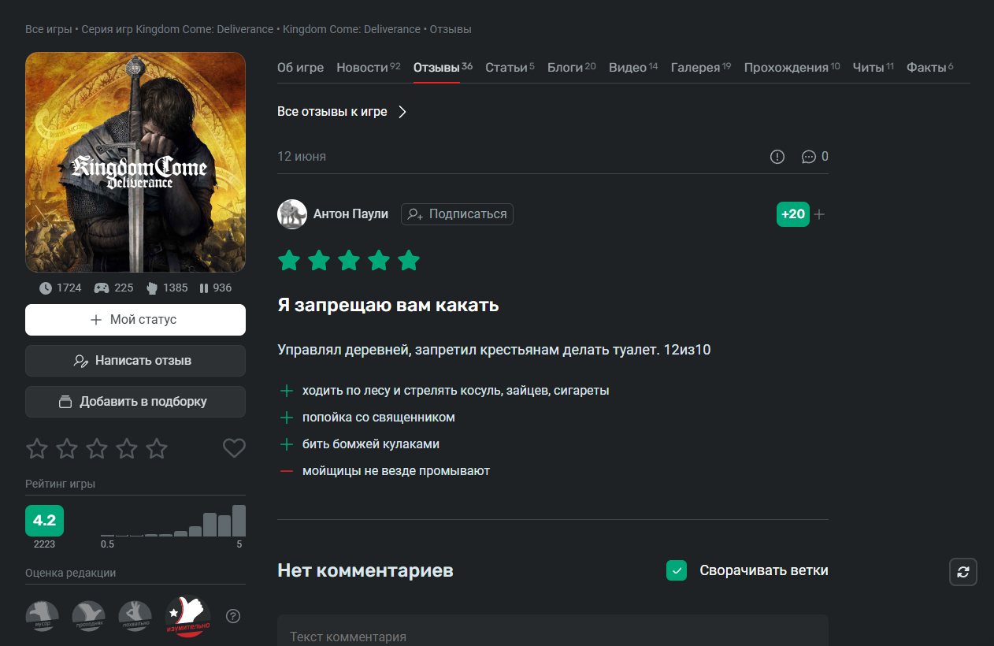Click the "Нет комментариев" heading
The width and height of the screenshot is (994, 646).
(365, 570)
